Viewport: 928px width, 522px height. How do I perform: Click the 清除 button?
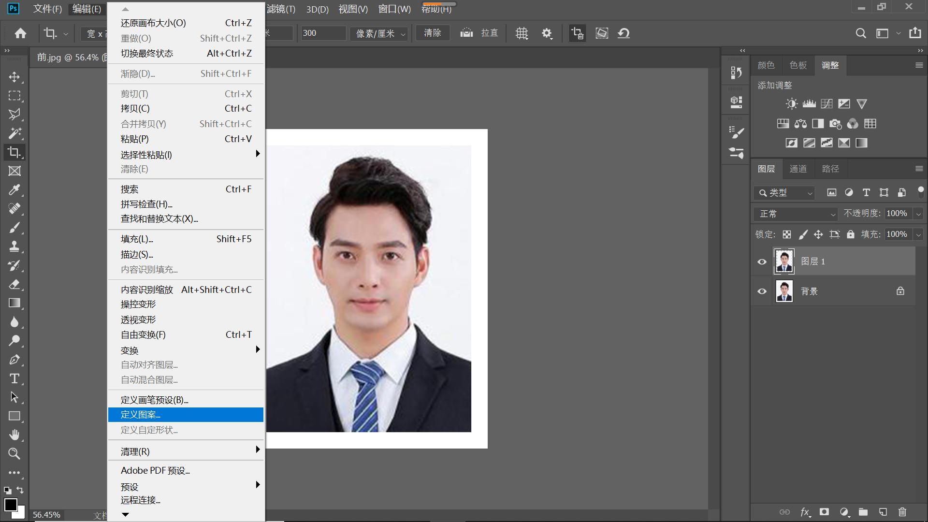[432, 33]
